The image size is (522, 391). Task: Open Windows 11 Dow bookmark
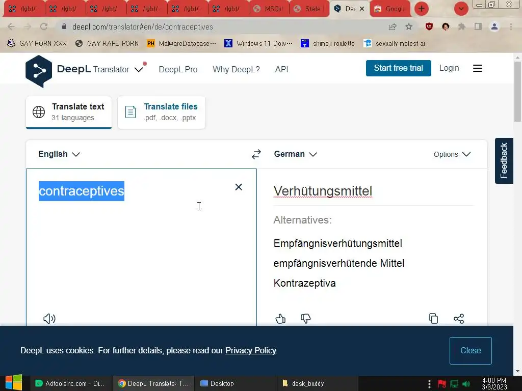point(258,43)
